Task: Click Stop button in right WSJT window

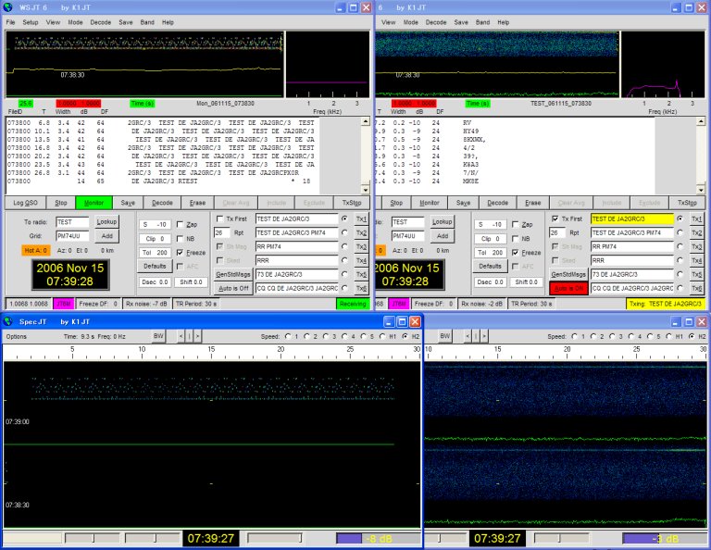Action: pos(396,203)
